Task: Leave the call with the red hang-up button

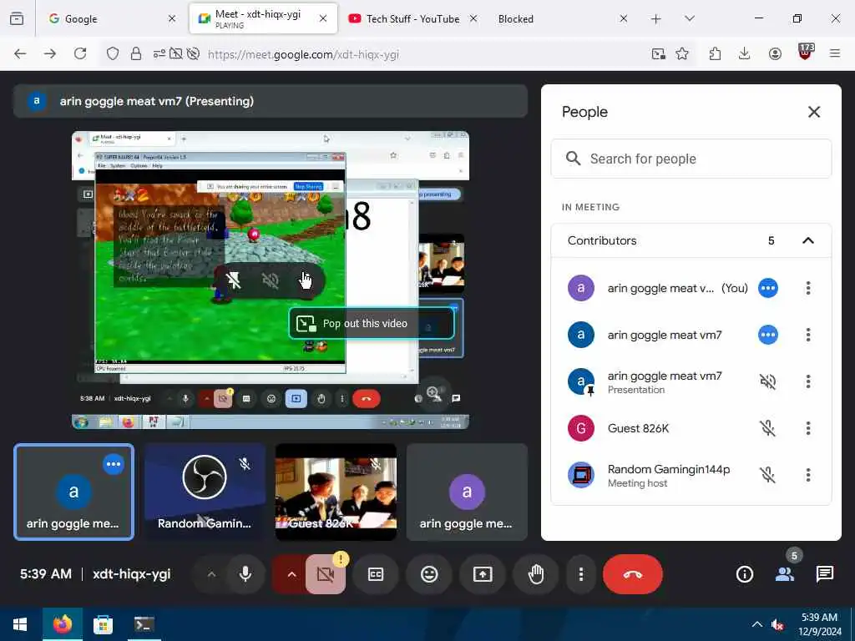Action: pos(633,574)
